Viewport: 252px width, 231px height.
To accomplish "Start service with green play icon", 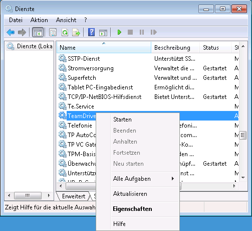I will tap(119, 32).
